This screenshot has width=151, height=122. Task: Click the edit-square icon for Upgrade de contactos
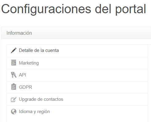click(14, 100)
